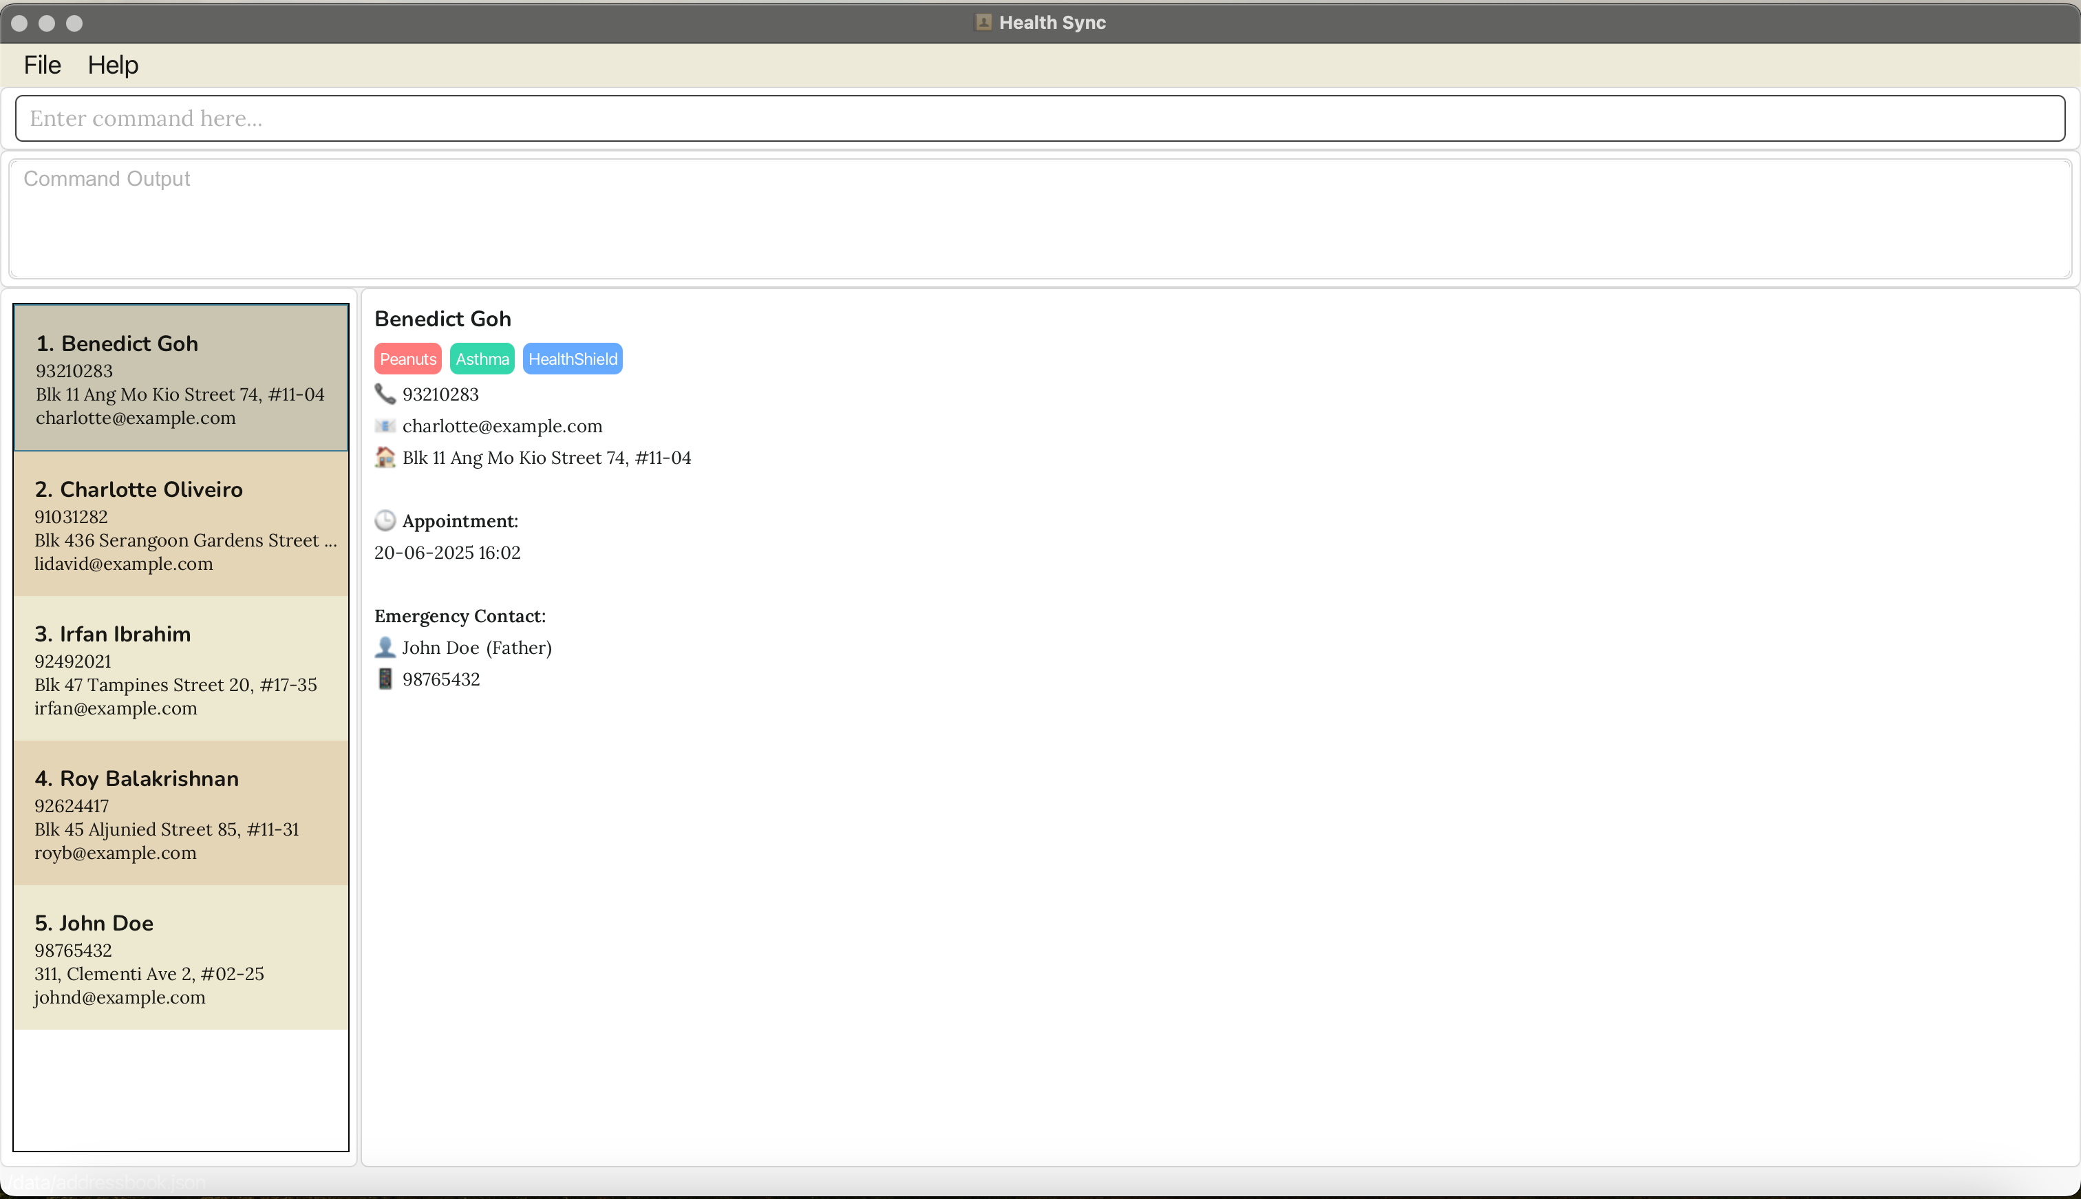
Task: Select John Doe list entry
Action: (181, 957)
